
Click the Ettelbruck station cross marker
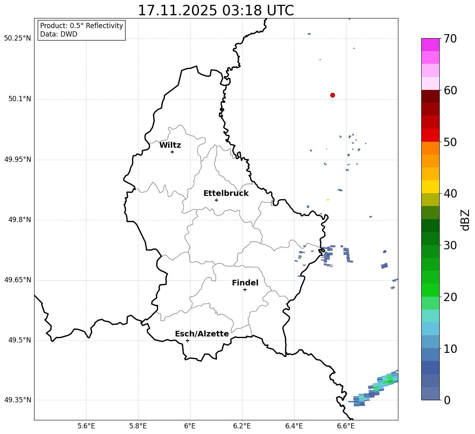pyautogui.click(x=216, y=200)
